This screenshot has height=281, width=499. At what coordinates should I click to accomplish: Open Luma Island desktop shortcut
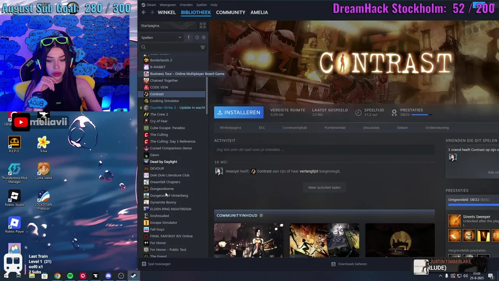(x=43, y=171)
